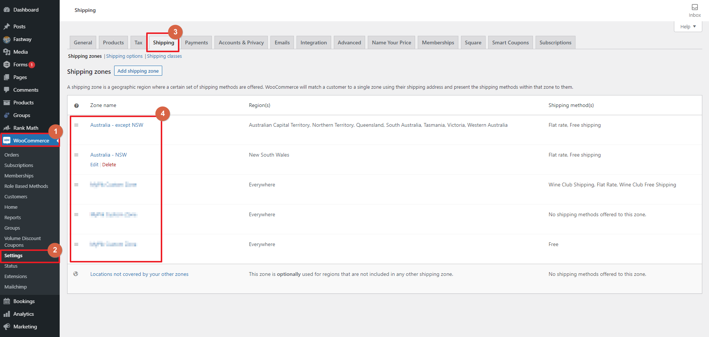Select the Shipping zones sub-link

point(85,56)
